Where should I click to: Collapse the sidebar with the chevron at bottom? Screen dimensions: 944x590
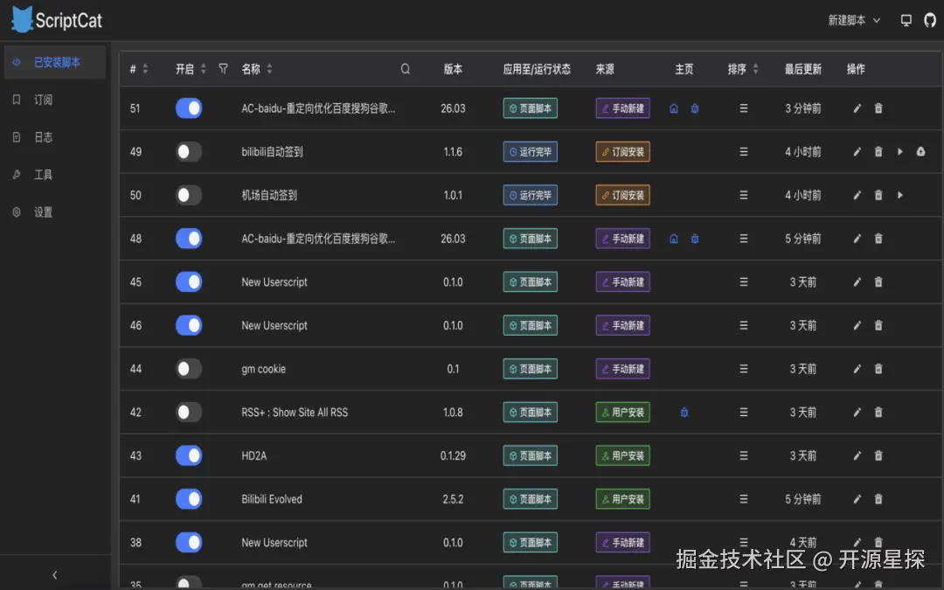click(55, 574)
